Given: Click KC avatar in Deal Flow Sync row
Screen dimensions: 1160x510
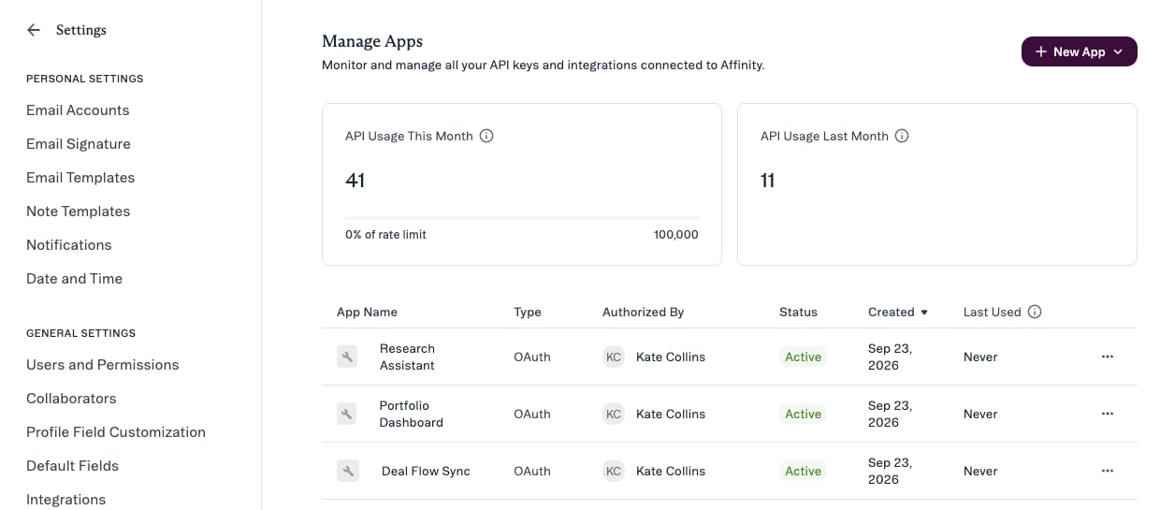Looking at the screenshot, I should coord(614,471).
